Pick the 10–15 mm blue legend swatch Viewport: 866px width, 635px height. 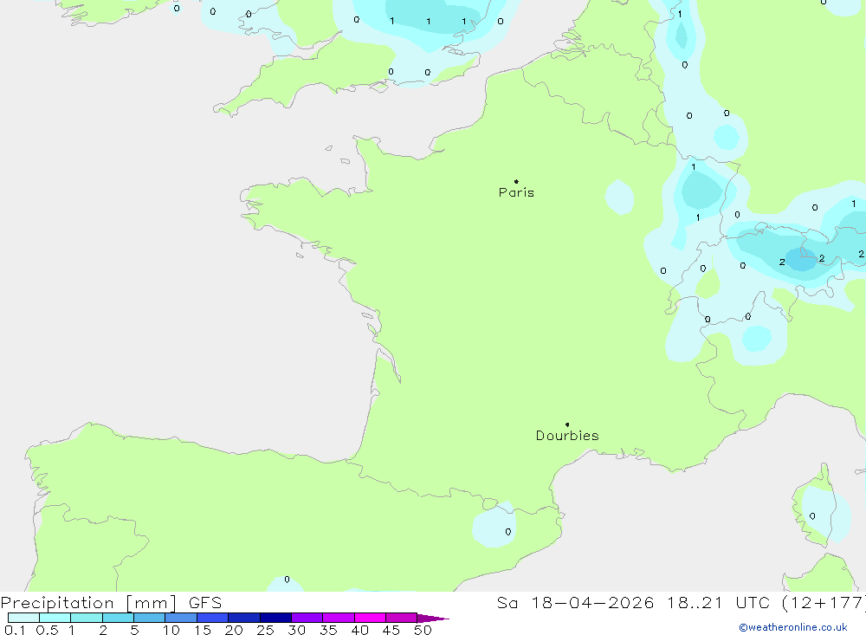[181, 618]
